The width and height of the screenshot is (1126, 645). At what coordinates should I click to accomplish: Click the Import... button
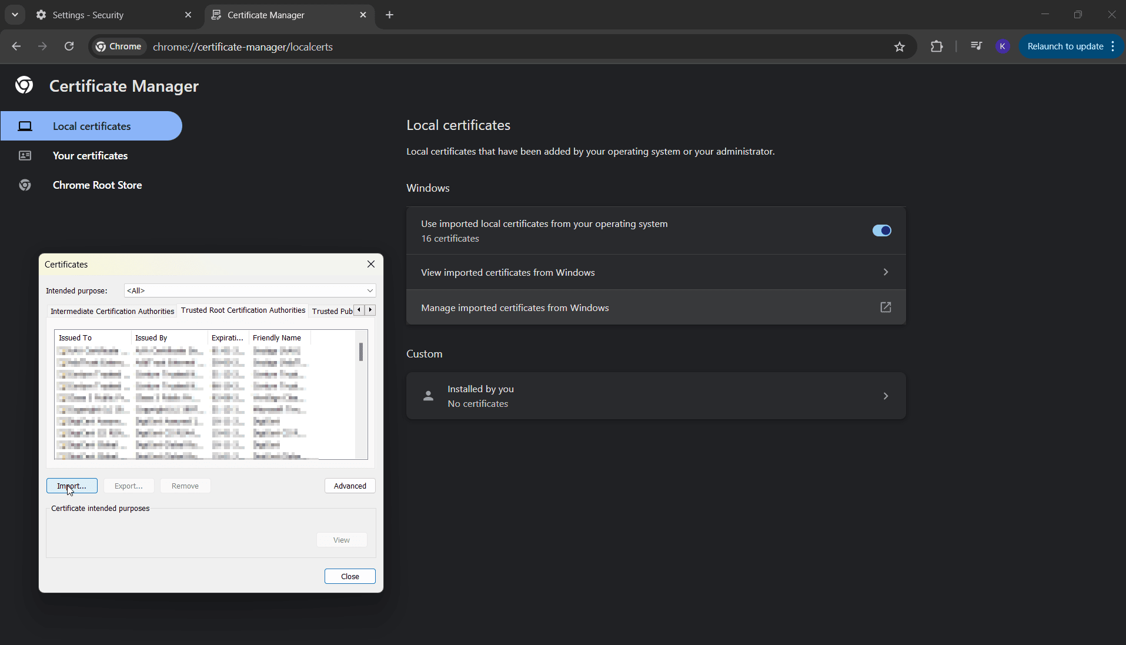click(72, 486)
